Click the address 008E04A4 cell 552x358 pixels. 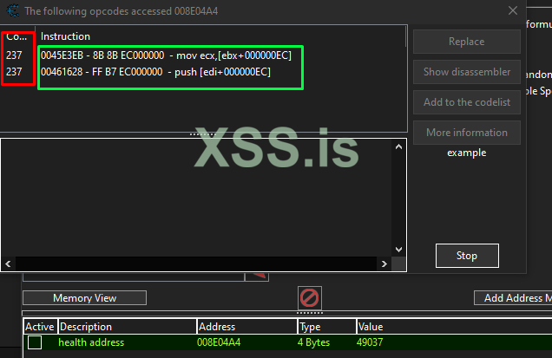point(219,342)
